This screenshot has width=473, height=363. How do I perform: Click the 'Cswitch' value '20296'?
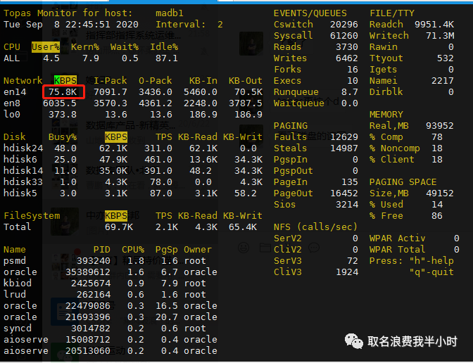click(344, 25)
